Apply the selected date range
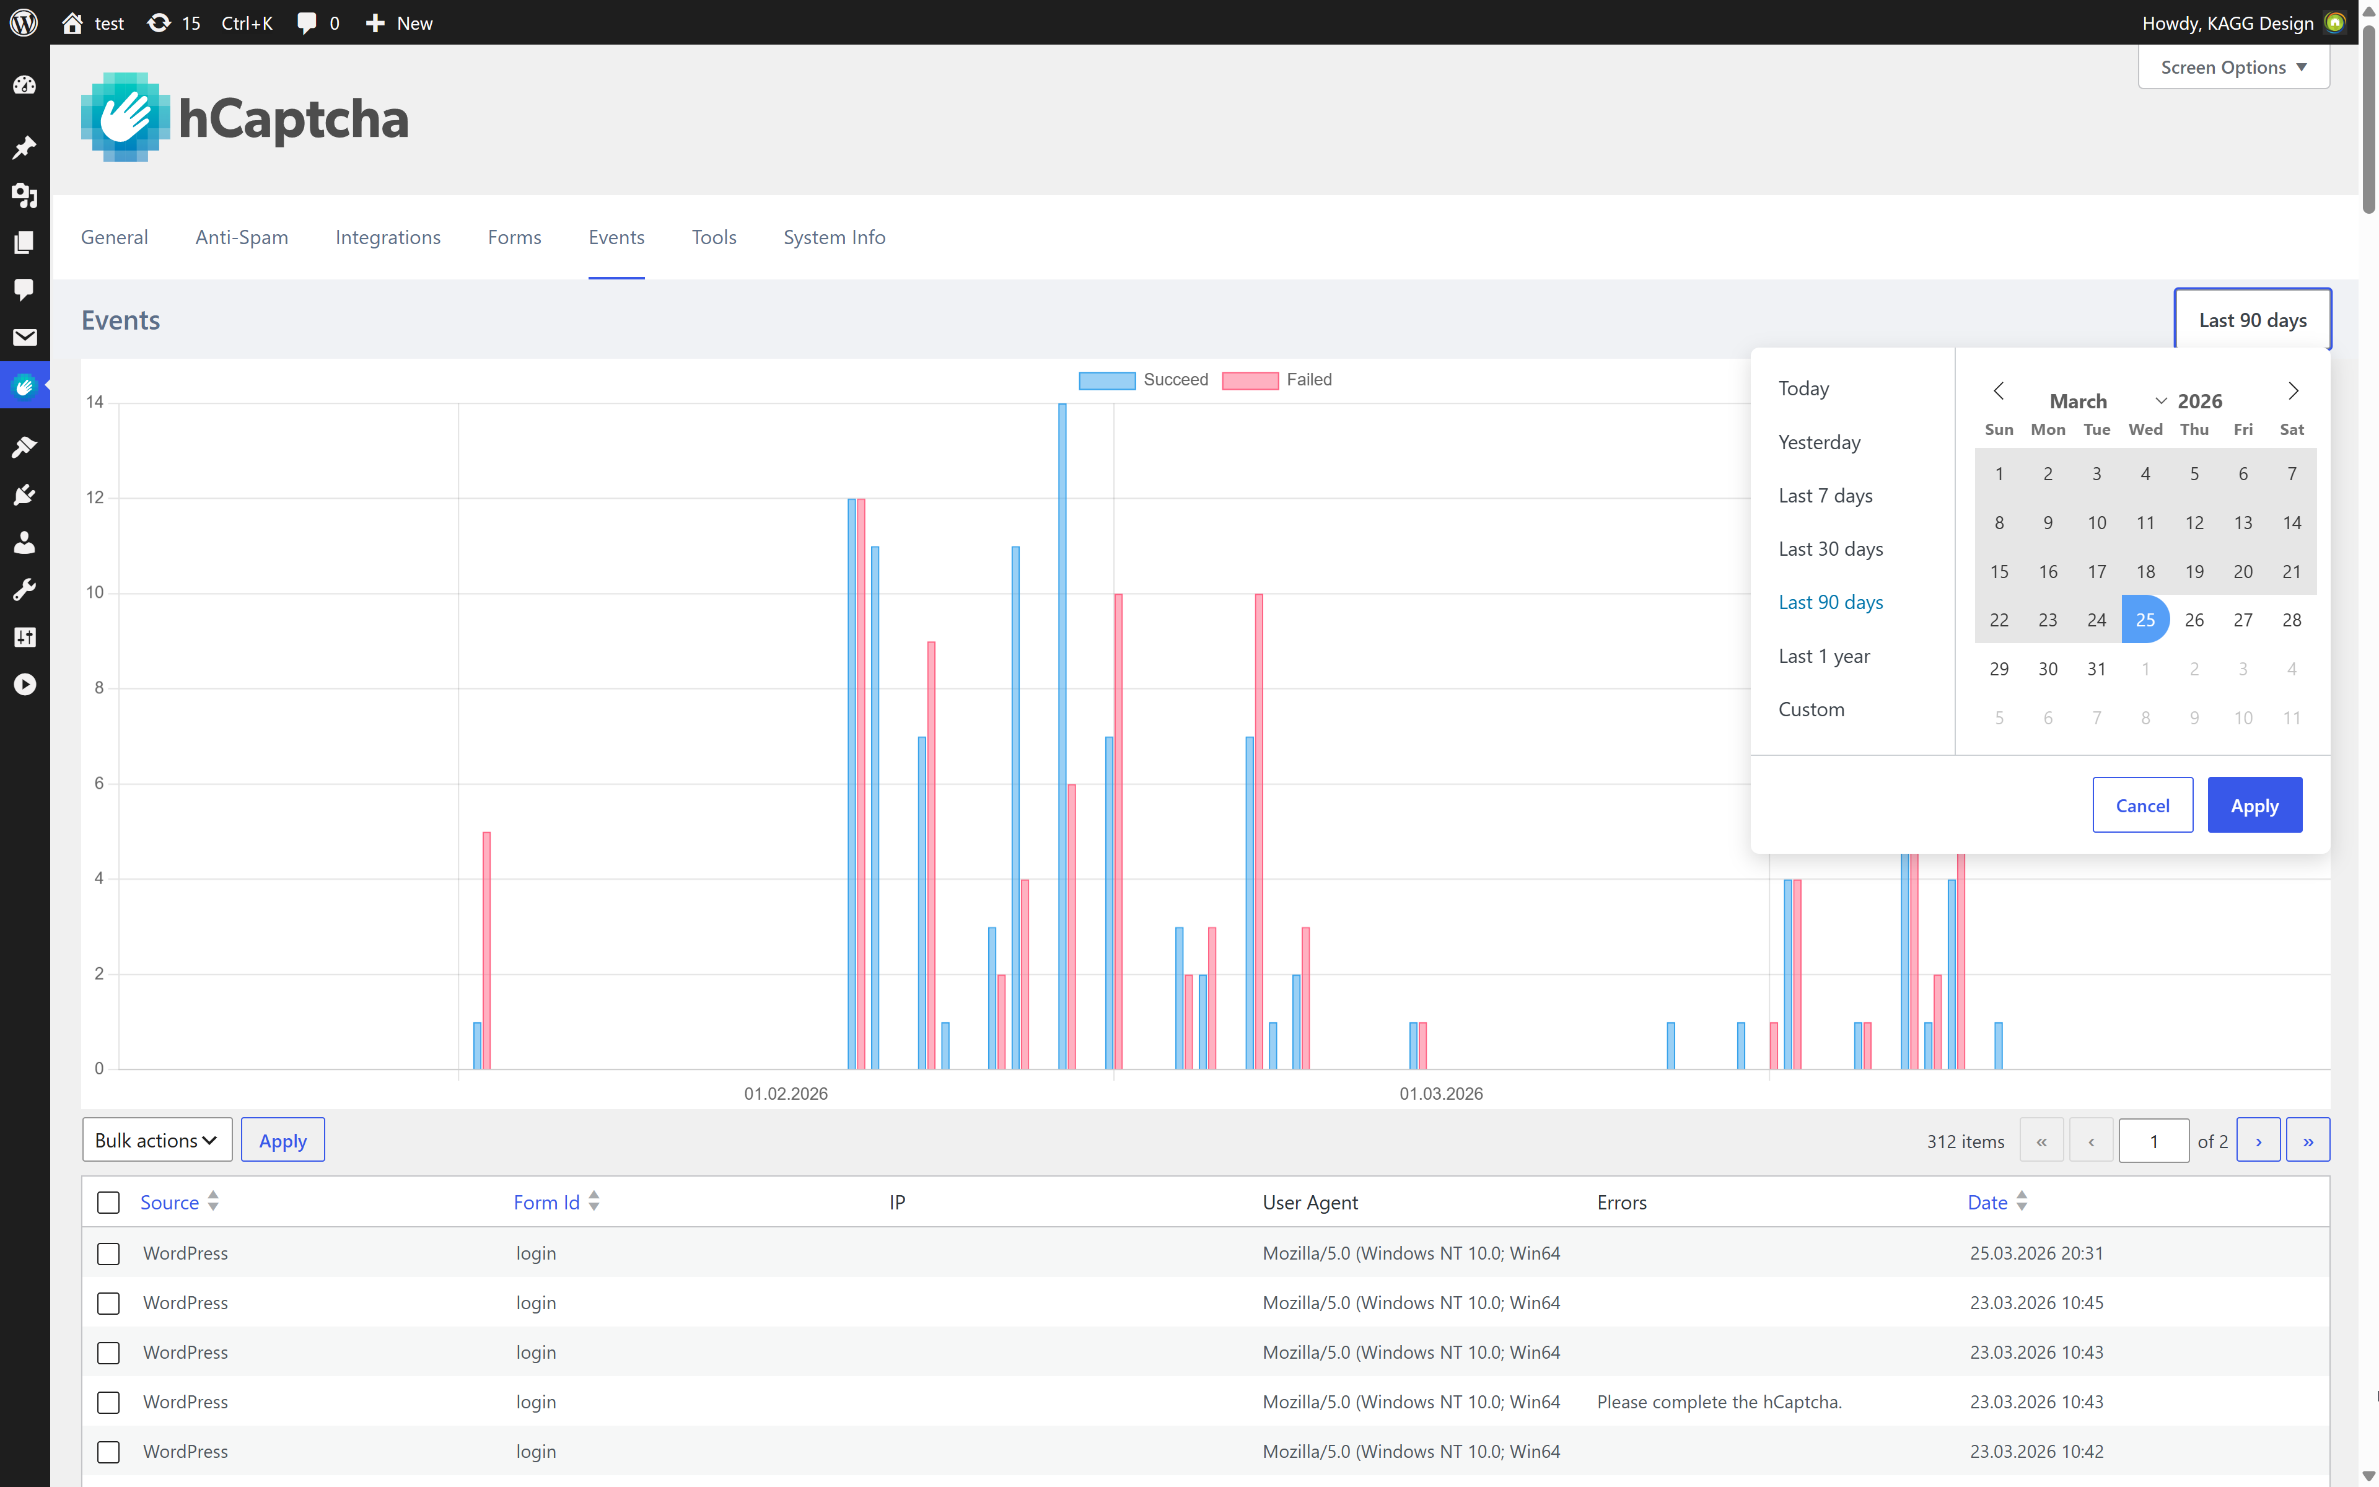This screenshot has height=1487, width=2379. click(2254, 804)
